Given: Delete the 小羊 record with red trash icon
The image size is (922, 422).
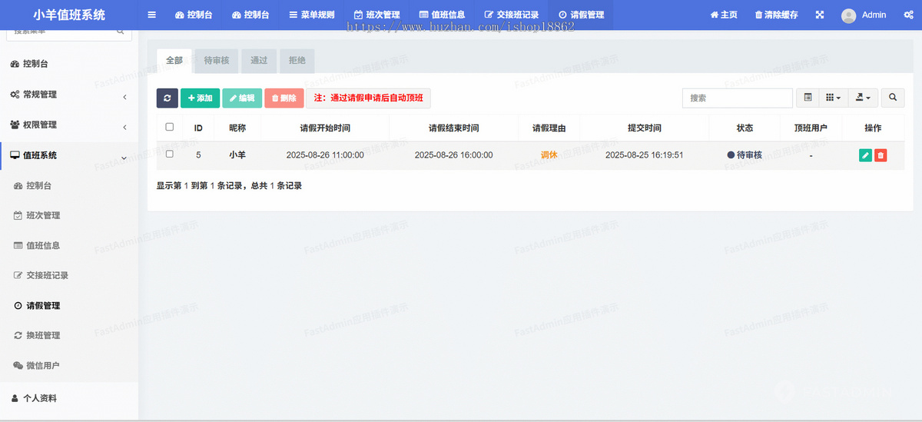Looking at the screenshot, I should coord(881,155).
